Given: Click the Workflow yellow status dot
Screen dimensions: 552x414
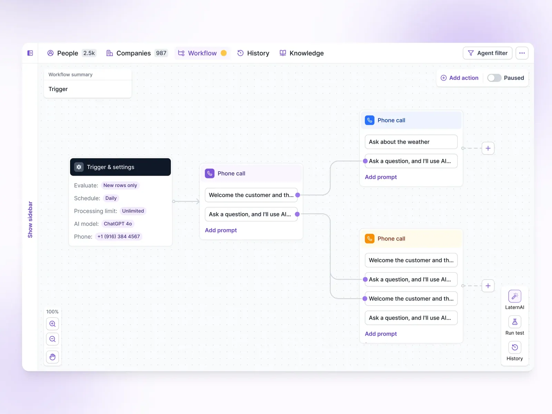Looking at the screenshot, I should 224,53.
